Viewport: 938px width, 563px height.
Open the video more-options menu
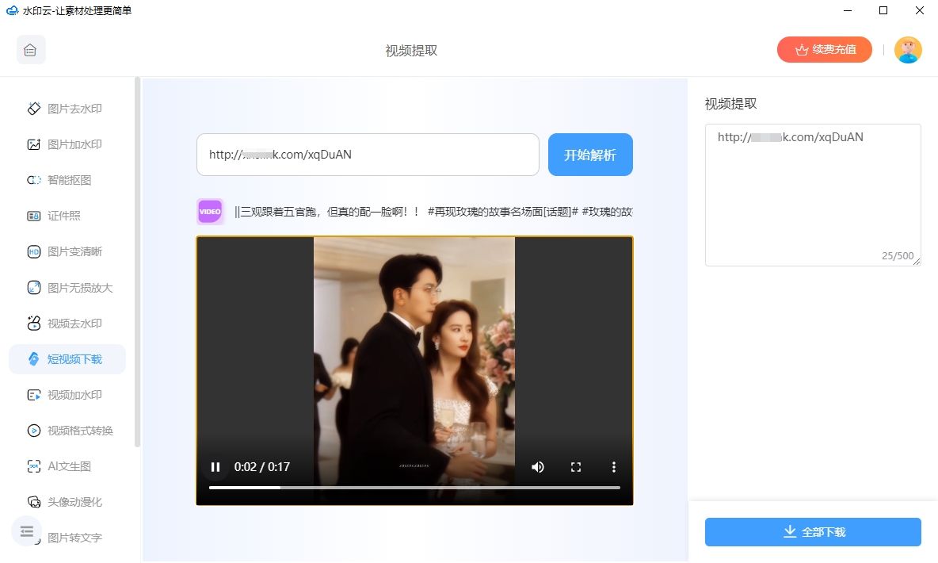coord(613,467)
